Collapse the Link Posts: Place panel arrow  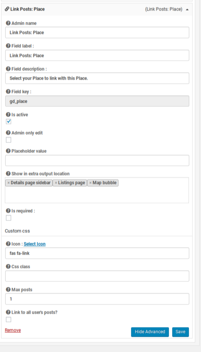[187, 9]
